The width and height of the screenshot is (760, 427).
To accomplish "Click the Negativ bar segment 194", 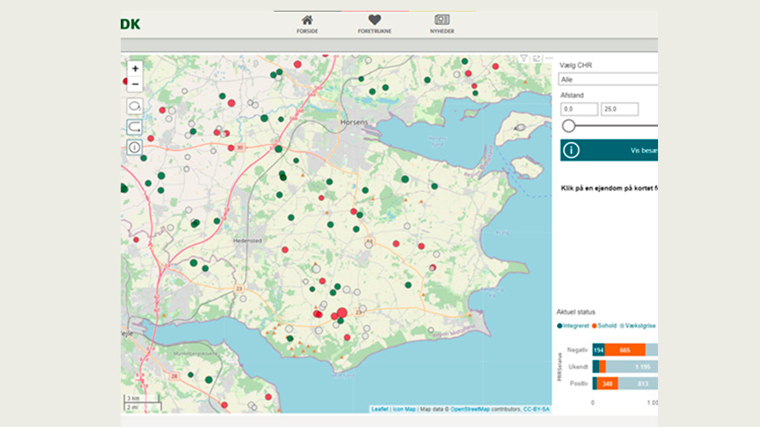I will [598, 350].
